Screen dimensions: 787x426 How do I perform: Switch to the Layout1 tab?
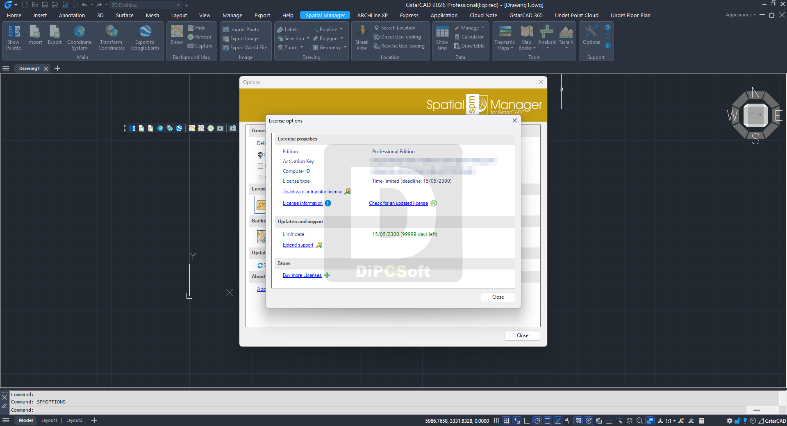pyautogui.click(x=49, y=421)
